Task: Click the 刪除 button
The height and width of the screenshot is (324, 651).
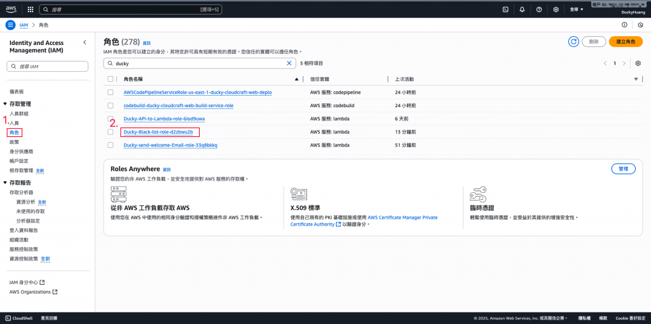Action: (594, 42)
